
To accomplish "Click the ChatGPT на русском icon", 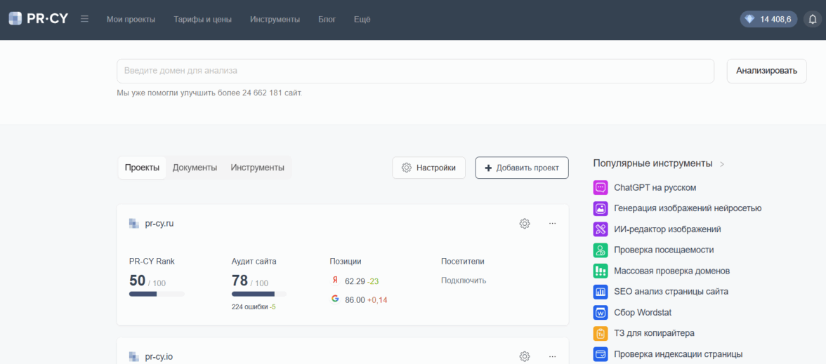I will 600,188.
